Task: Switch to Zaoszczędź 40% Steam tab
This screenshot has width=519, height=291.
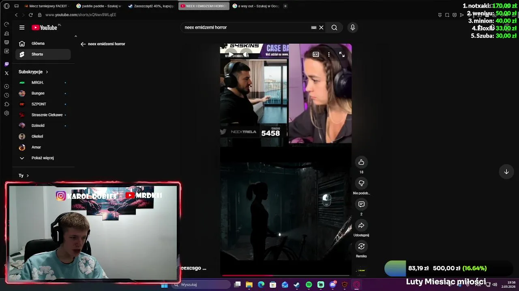Action: [x=151, y=6]
